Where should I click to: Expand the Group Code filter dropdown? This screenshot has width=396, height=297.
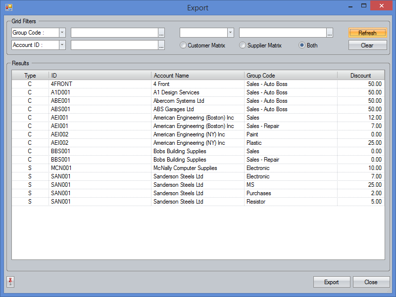[62, 33]
